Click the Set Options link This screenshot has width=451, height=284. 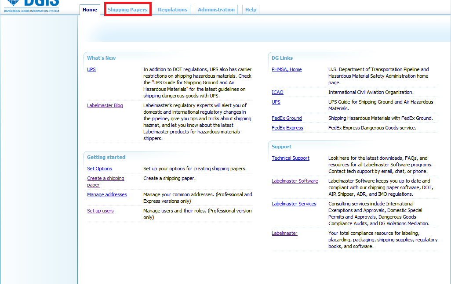(99, 169)
